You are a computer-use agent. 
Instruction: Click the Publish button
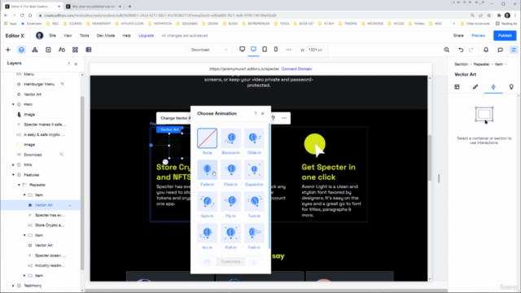tap(505, 36)
